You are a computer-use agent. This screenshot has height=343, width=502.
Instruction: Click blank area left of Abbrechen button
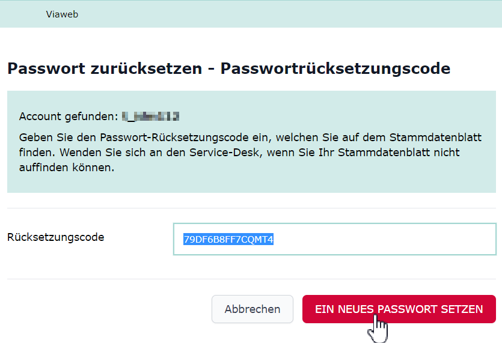108,309
